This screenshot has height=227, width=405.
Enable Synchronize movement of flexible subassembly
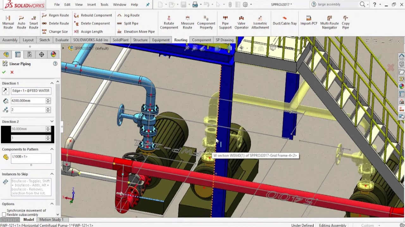coord(4,214)
